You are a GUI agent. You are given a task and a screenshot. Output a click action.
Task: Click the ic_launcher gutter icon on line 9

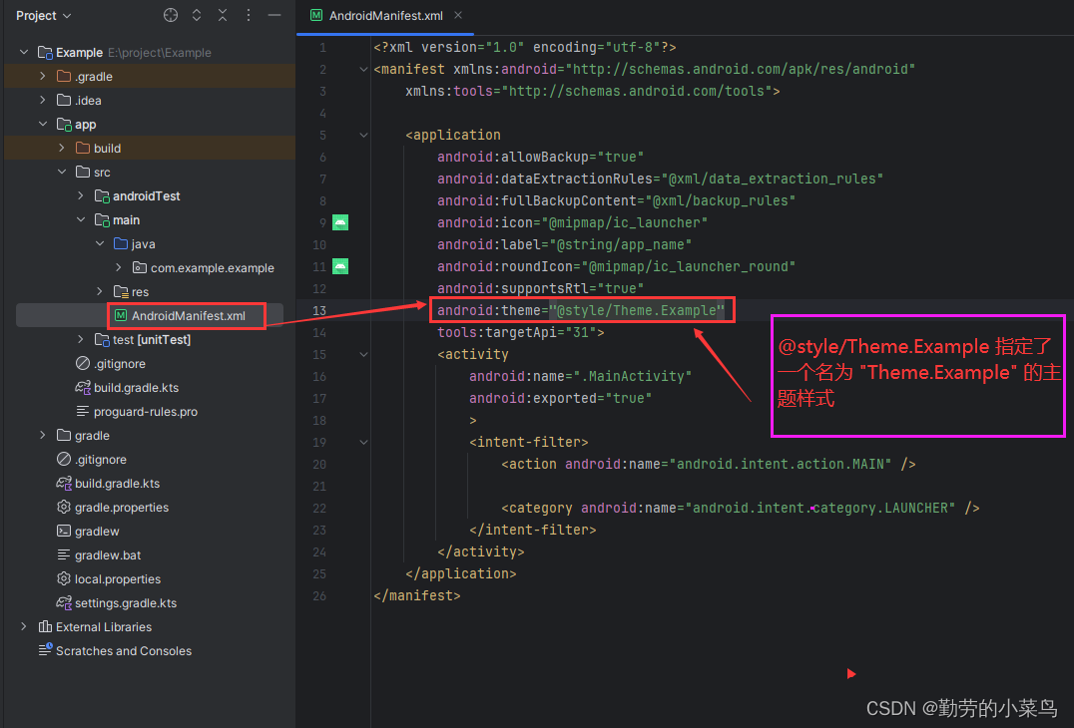339,222
